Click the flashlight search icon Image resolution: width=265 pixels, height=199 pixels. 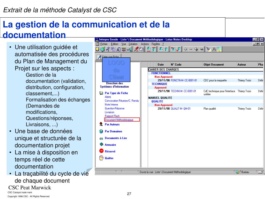[208, 49]
